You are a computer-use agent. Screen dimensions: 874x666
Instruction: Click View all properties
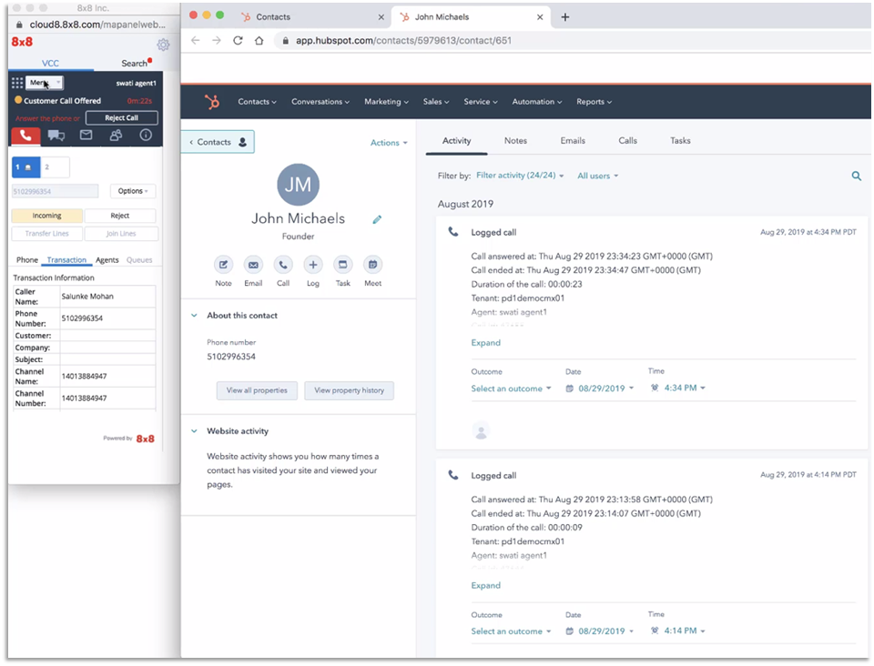[x=257, y=390]
